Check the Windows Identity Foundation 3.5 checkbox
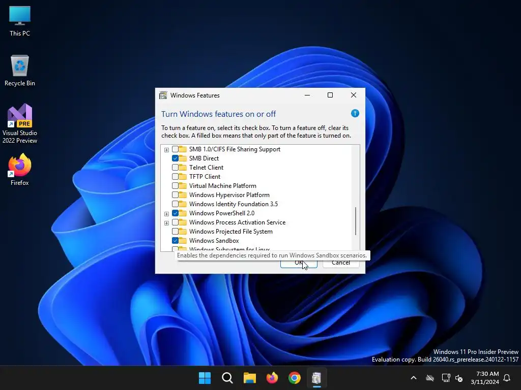The height and width of the screenshot is (390, 521). click(175, 204)
